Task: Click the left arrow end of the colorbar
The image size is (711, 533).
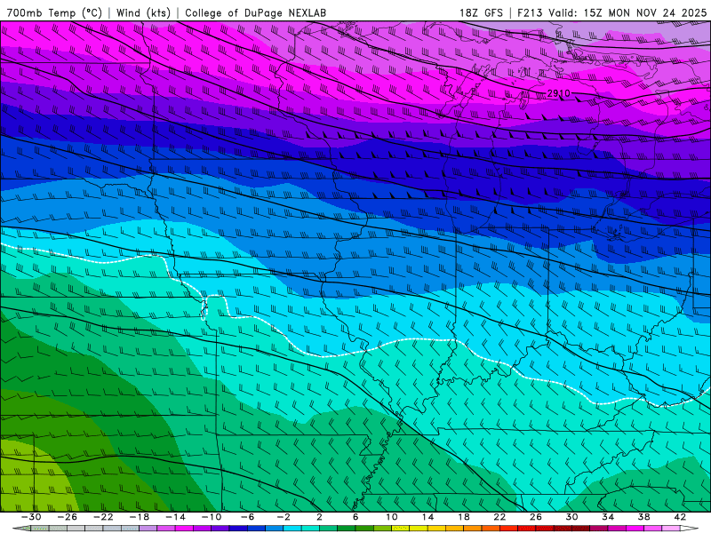Action: (21, 529)
